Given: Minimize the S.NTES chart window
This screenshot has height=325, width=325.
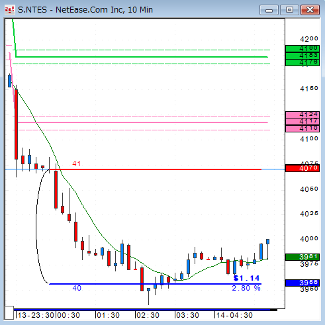Looking at the screenshot, I should point(269,10).
